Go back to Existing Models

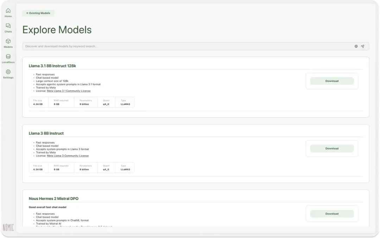point(38,13)
